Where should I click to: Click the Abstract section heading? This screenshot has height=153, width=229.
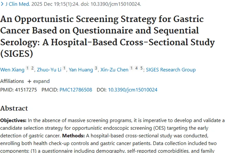14,108
